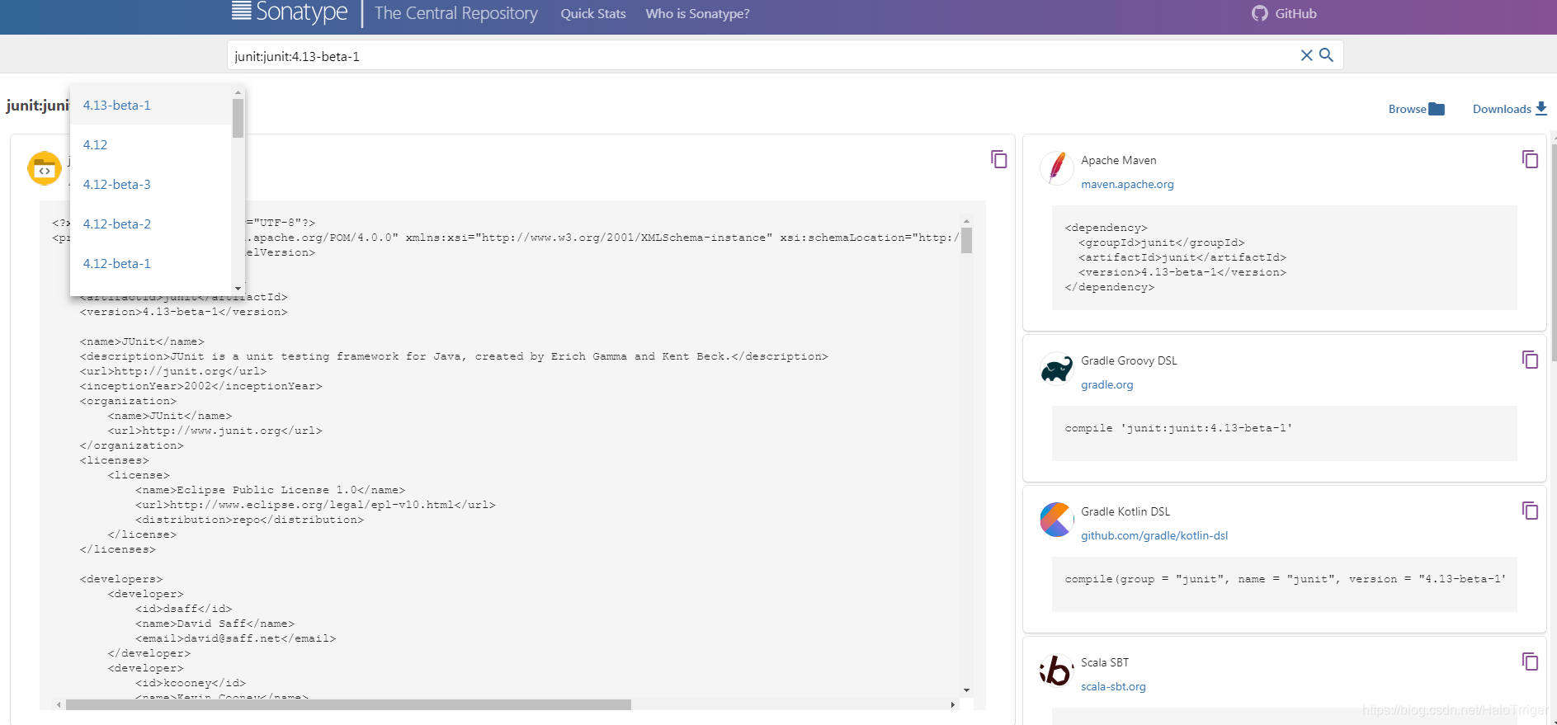The image size is (1557, 725).
Task: Open gradle.org link
Action: 1107,385
